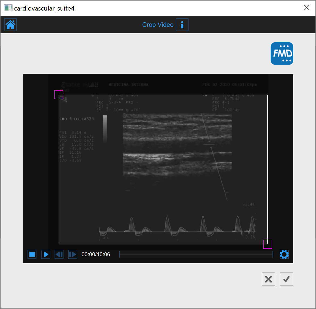Click the Crop Video title label
Screen dimensions: 316x309
[158, 25]
